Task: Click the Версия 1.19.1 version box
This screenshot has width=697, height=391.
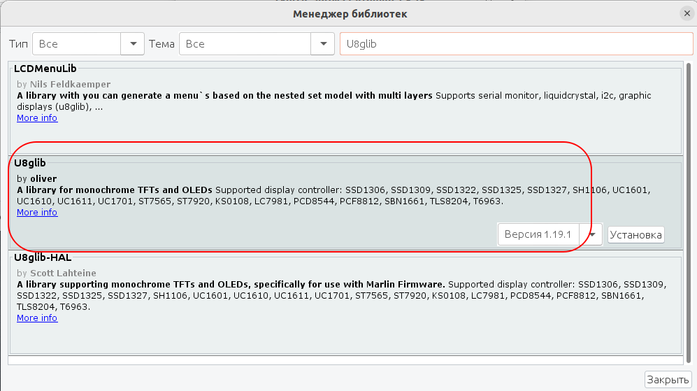Action: pos(538,235)
